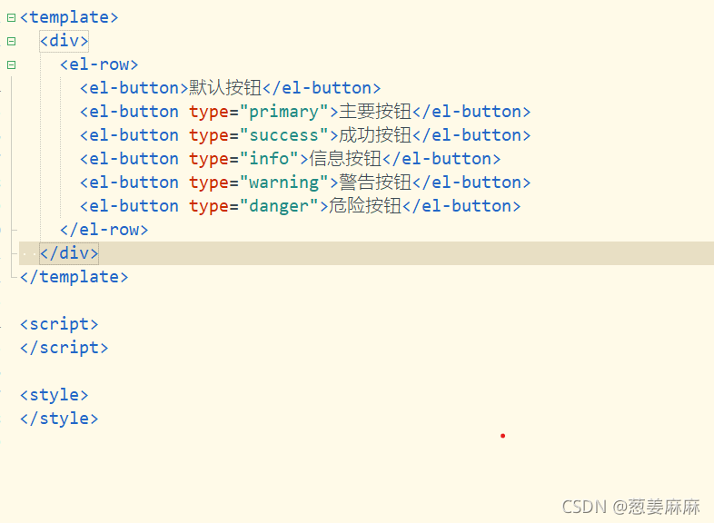Click the 危险按钮 button text
The image size is (714, 523).
(365, 206)
